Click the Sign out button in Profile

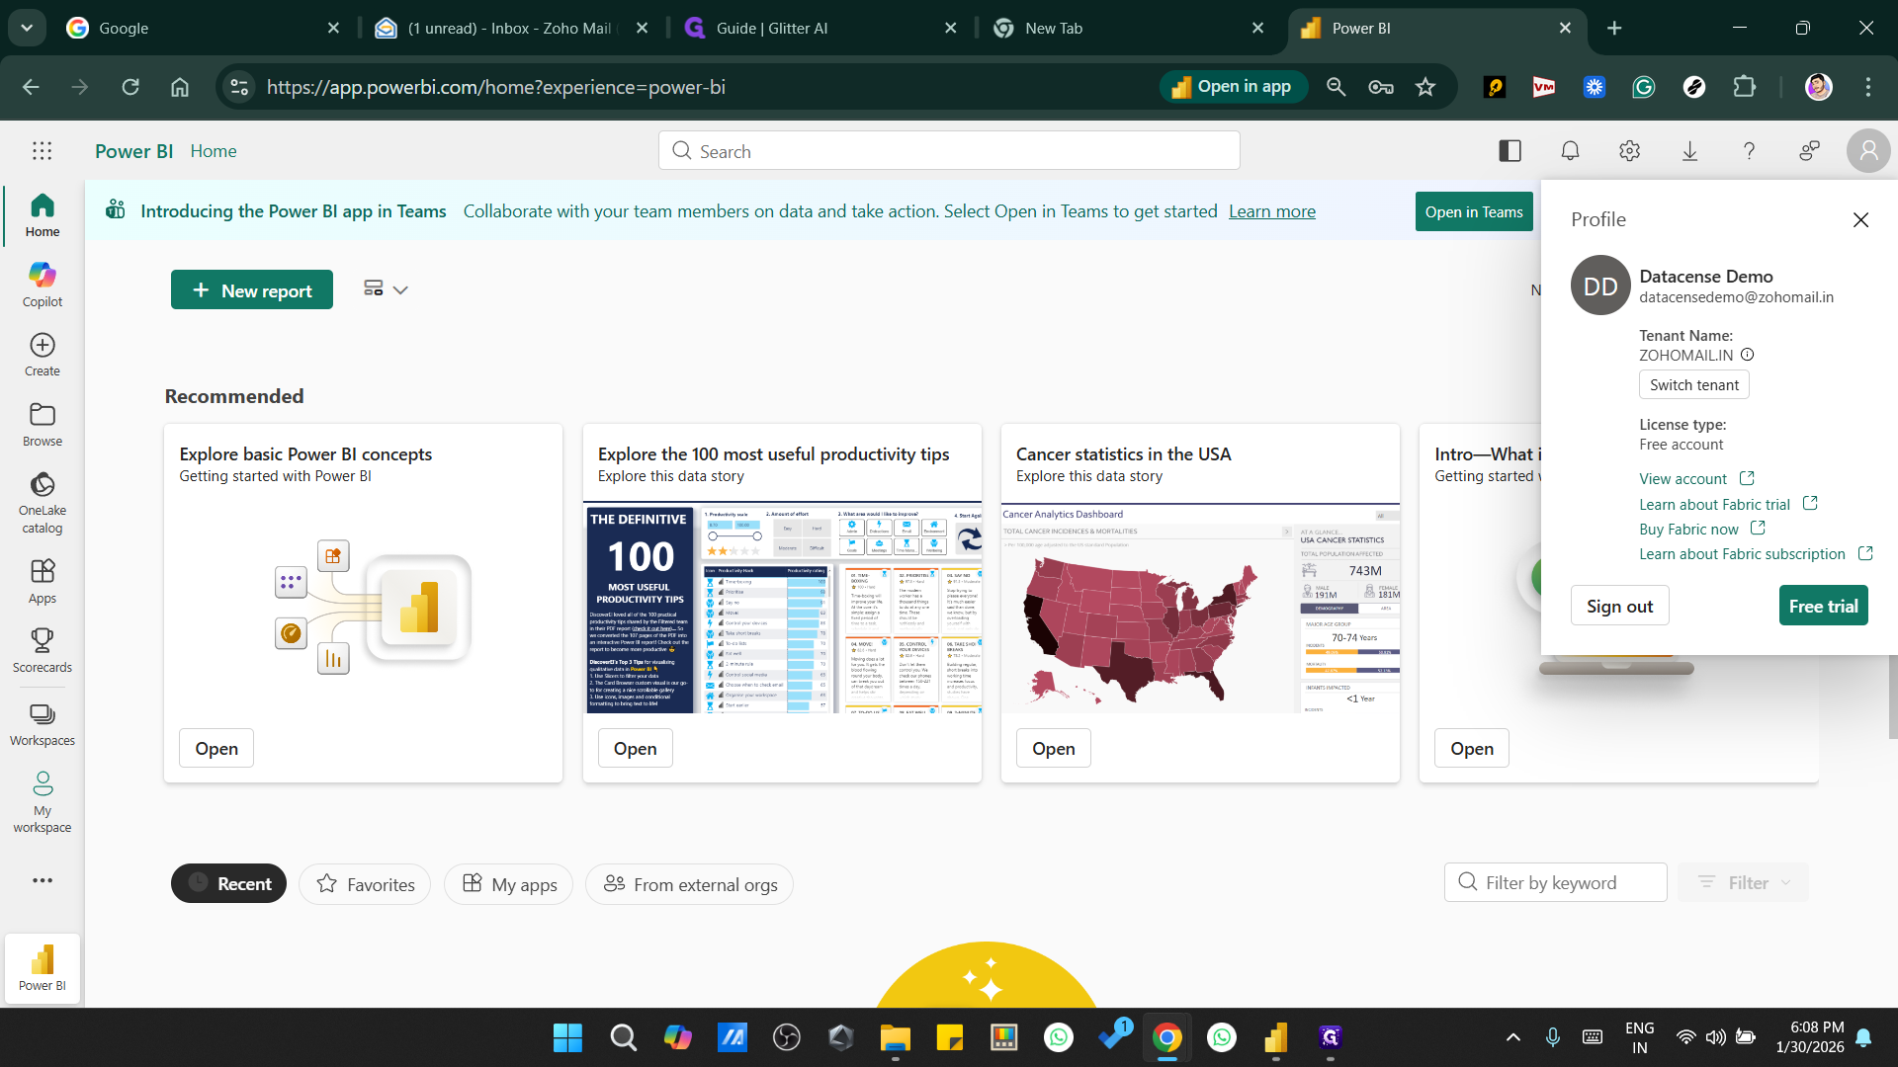(x=1619, y=606)
